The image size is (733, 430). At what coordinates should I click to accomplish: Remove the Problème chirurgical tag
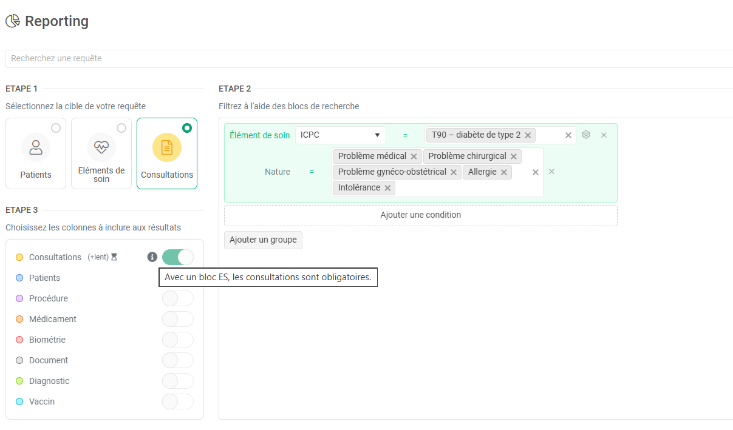pos(514,156)
